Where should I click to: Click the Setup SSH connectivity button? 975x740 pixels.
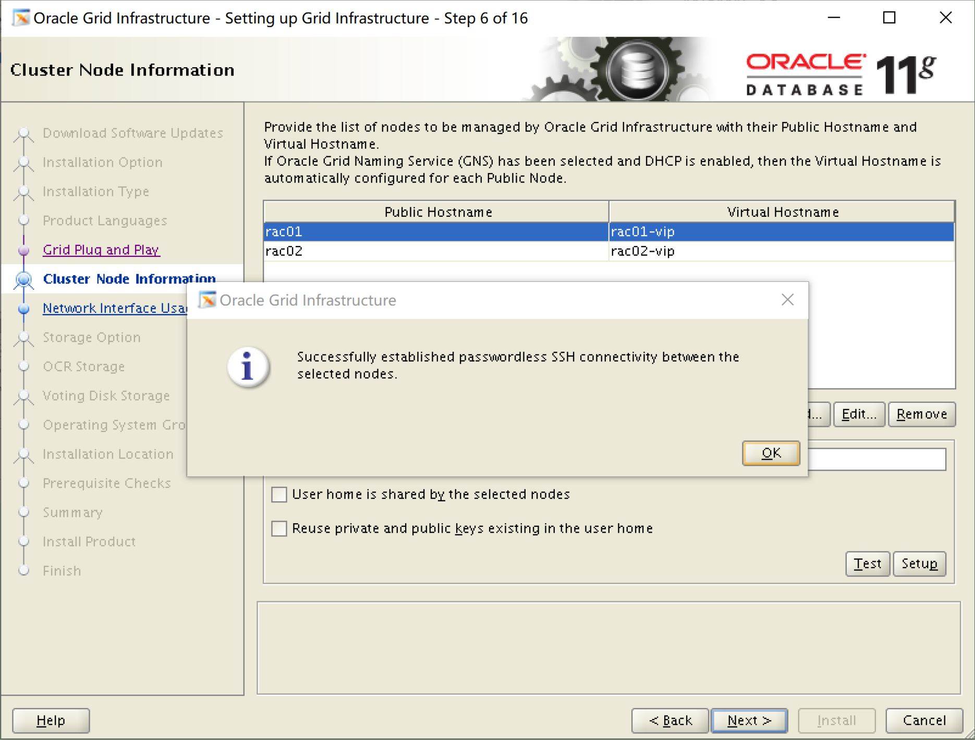pos(919,563)
